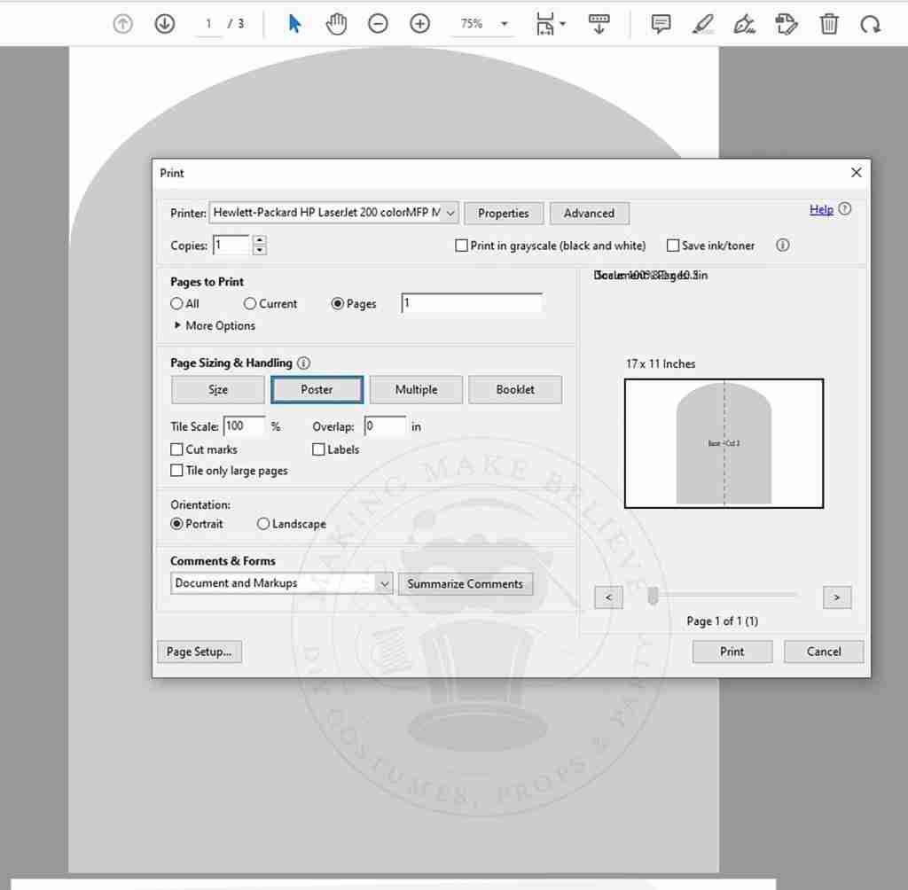
Task: Select the Landscape orientation radio button
Action: (x=263, y=524)
